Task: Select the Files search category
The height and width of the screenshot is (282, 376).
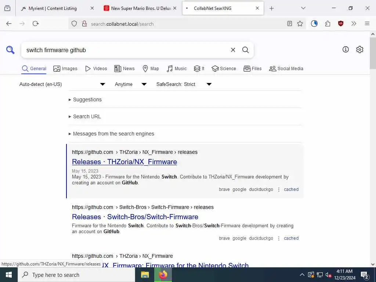Action: (253, 69)
